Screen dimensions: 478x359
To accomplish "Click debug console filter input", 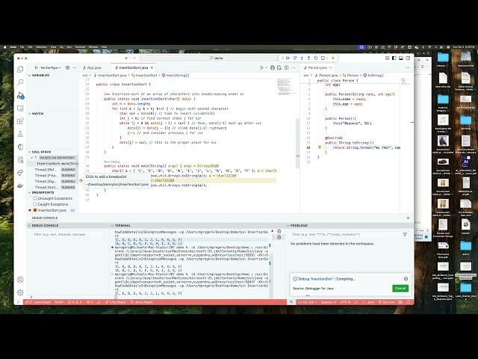I will (x=68, y=234).
